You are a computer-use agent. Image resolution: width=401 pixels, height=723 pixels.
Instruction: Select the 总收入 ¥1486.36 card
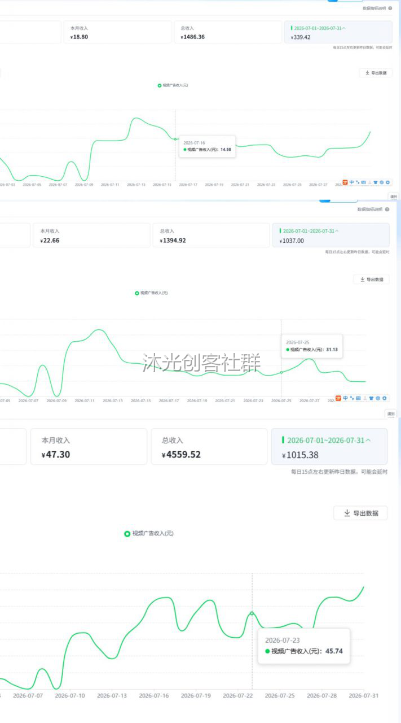[x=227, y=32]
